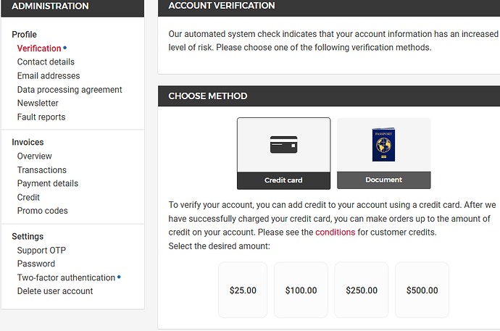500x331 pixels.
Task: Select the $25.00 credit amount
Action: coord(243,290)
